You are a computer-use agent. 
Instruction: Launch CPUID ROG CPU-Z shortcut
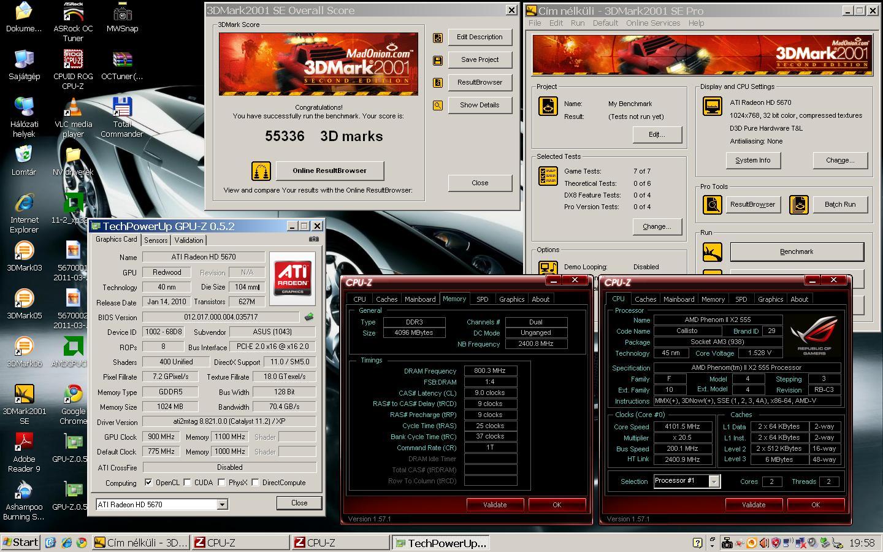tap(73, 69)
